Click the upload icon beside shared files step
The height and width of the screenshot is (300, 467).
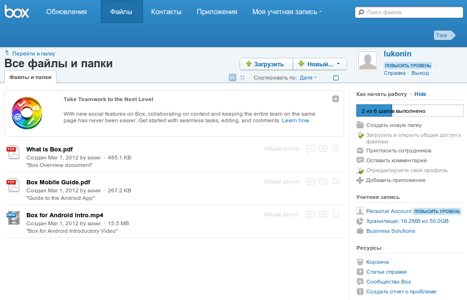click(x=361, y=135)
